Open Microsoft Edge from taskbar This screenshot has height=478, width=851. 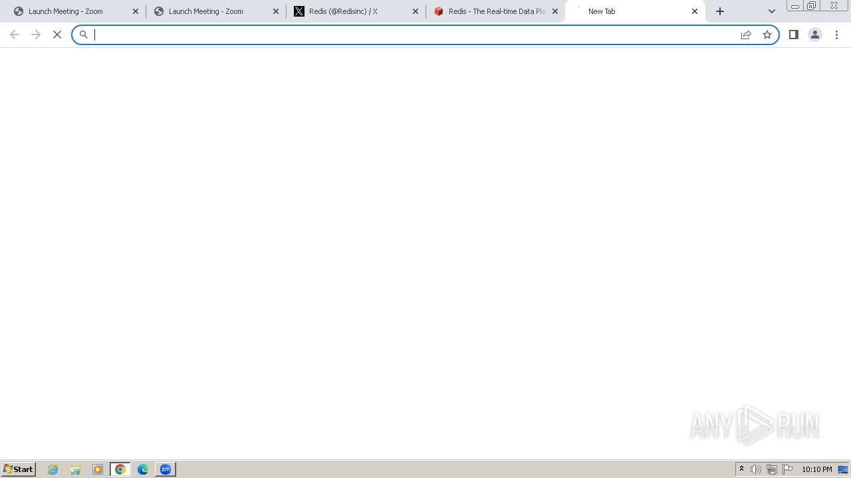tap(143, 469)
